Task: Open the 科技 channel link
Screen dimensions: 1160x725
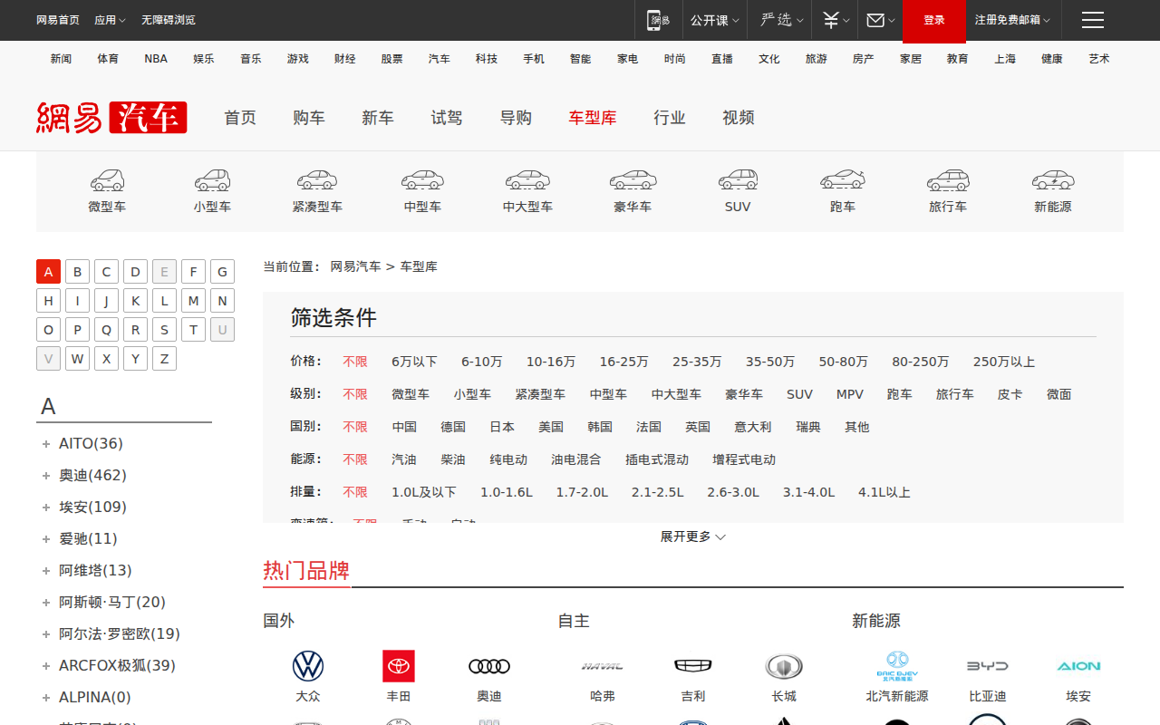Action: (x=487, y=59)
